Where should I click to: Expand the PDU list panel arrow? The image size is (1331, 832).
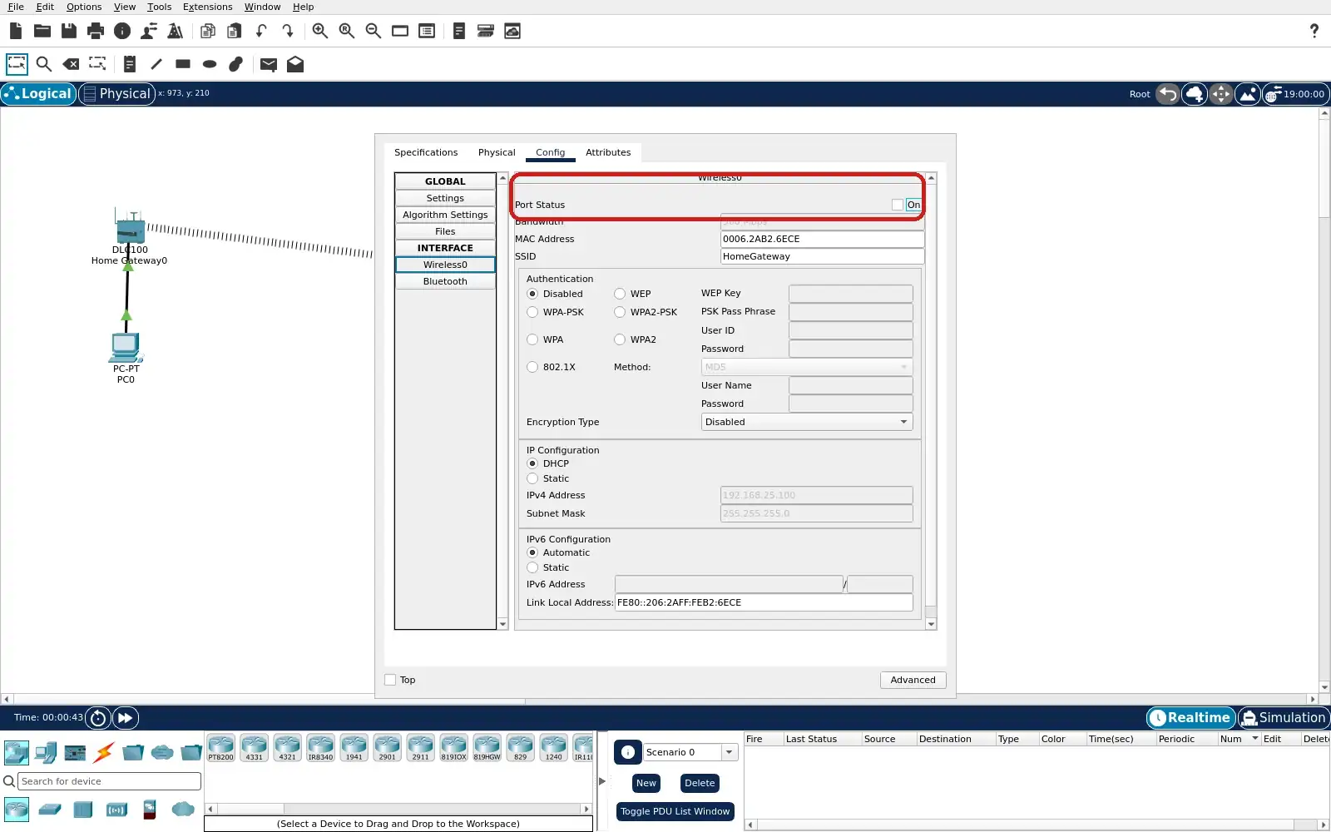(602, 781)
